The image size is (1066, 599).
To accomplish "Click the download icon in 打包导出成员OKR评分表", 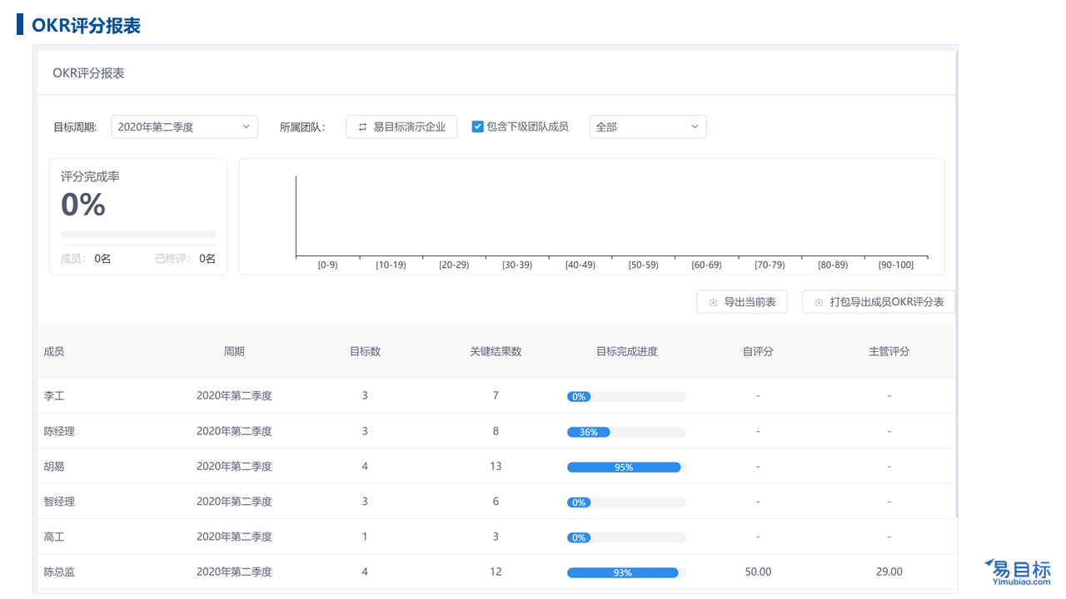I will [x=819, y=302].
